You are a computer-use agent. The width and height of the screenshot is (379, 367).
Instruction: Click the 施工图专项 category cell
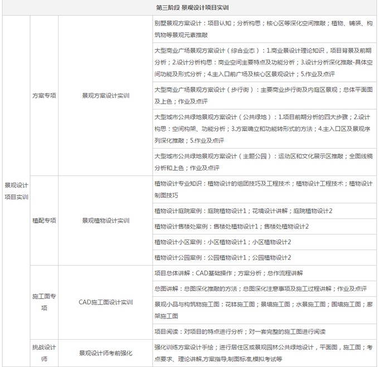[x=44, y=302]
